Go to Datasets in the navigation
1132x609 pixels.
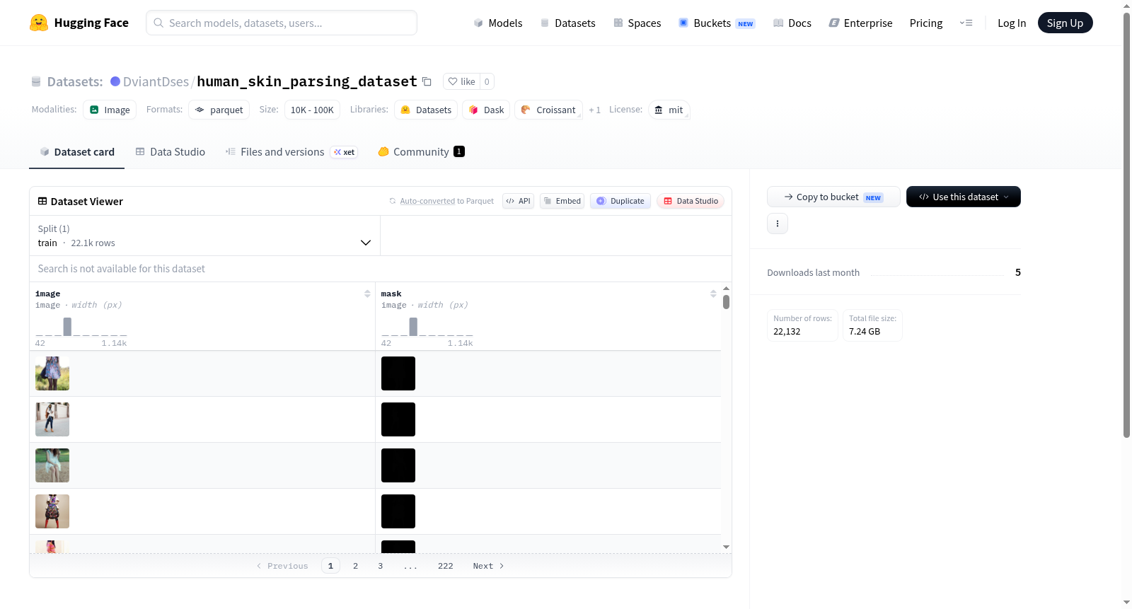(x=568, y=23)
